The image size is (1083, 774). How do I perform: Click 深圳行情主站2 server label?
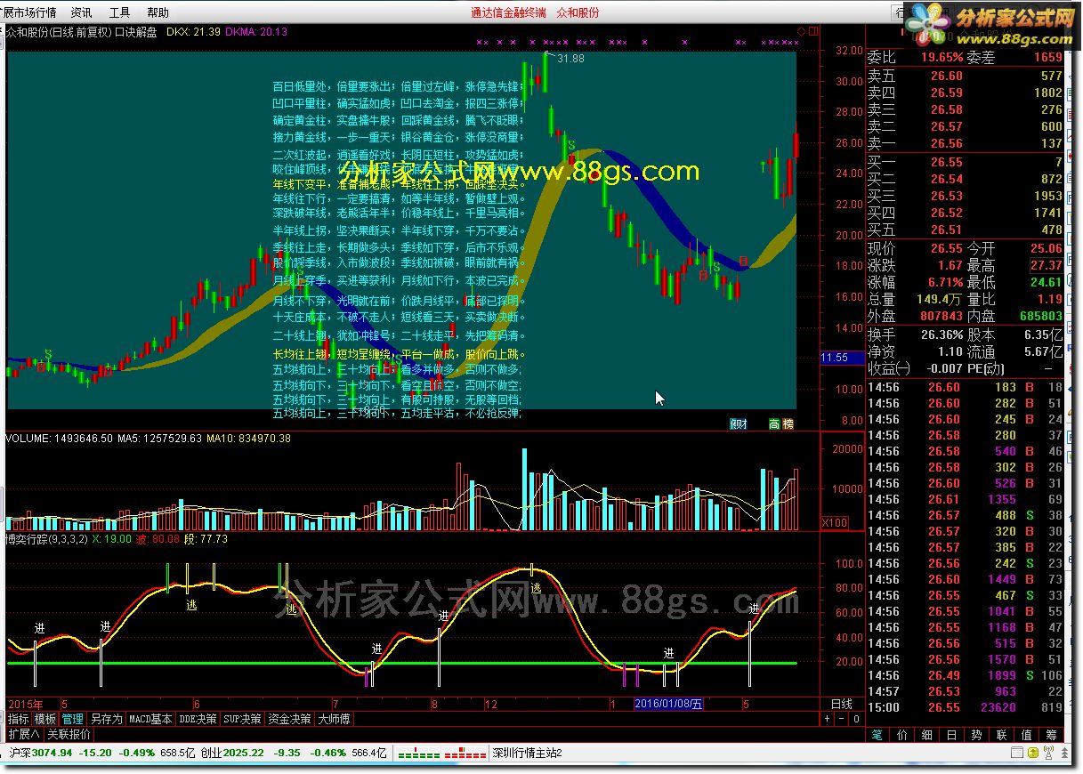[528, 753]
